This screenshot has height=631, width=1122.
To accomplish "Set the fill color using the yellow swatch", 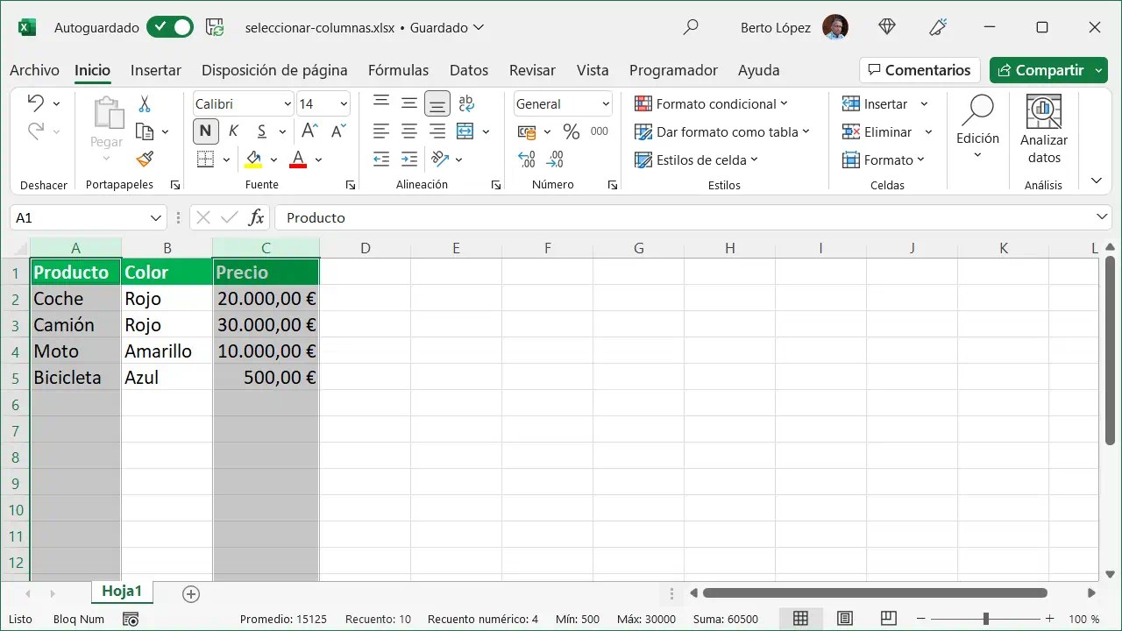I will [255, 160].
